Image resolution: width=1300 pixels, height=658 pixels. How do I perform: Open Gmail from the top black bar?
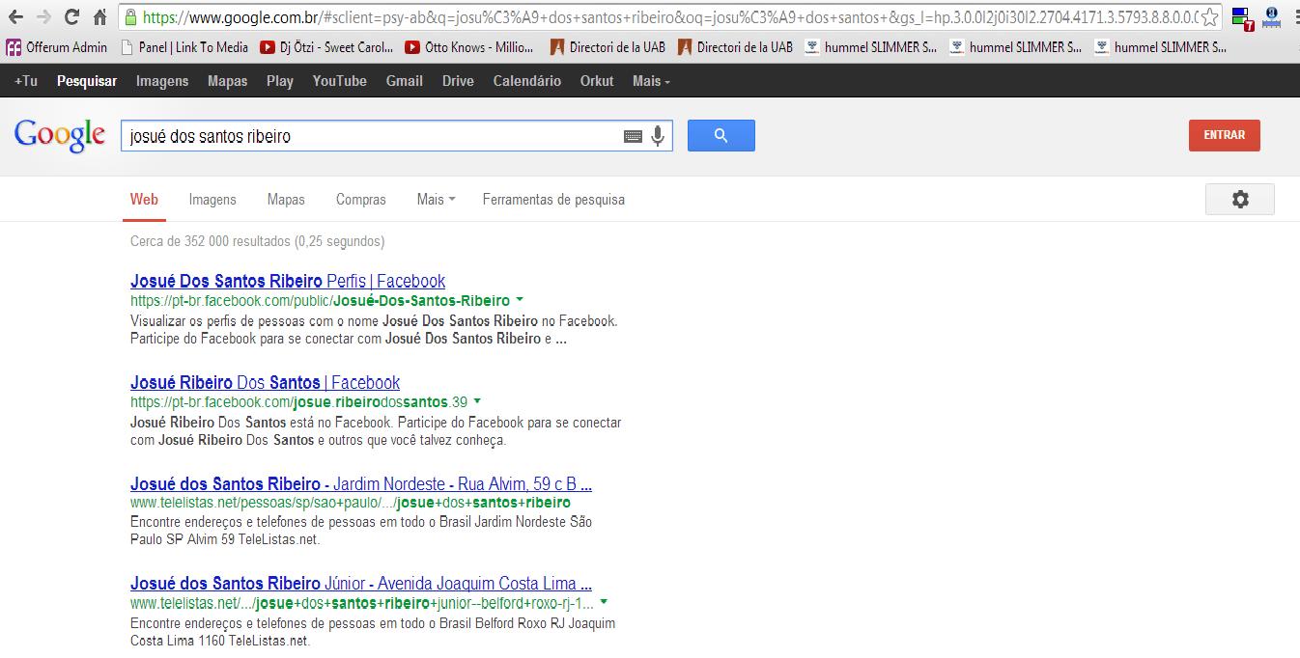404,81
